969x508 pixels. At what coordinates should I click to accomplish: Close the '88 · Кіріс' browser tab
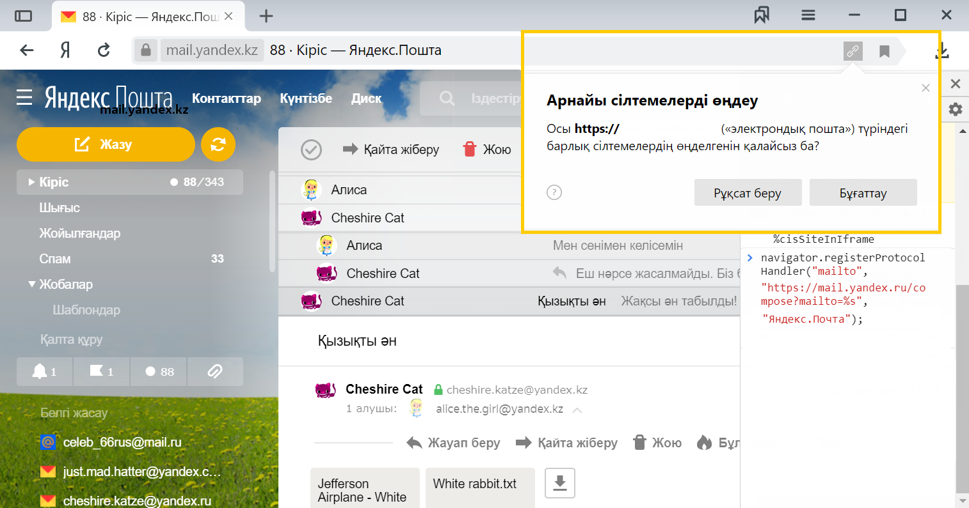(x=230, y=16)
